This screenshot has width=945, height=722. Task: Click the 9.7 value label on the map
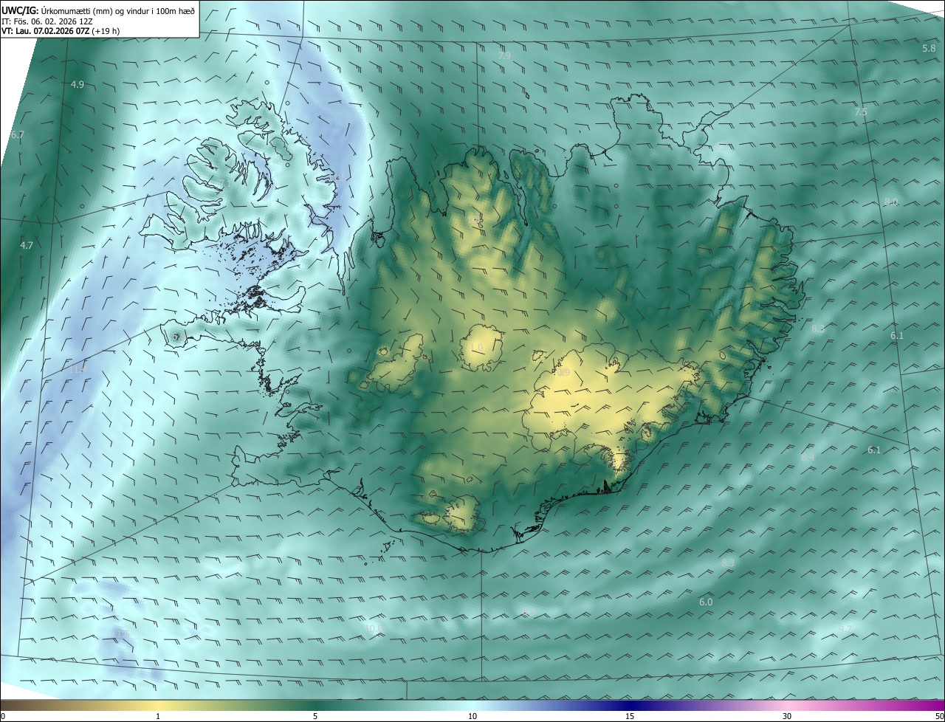(845, 629)
